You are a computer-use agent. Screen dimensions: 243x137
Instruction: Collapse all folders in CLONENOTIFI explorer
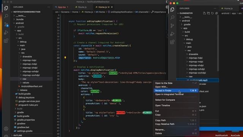point(216,13)
